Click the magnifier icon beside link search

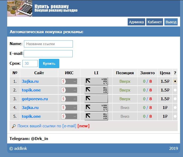14,126
